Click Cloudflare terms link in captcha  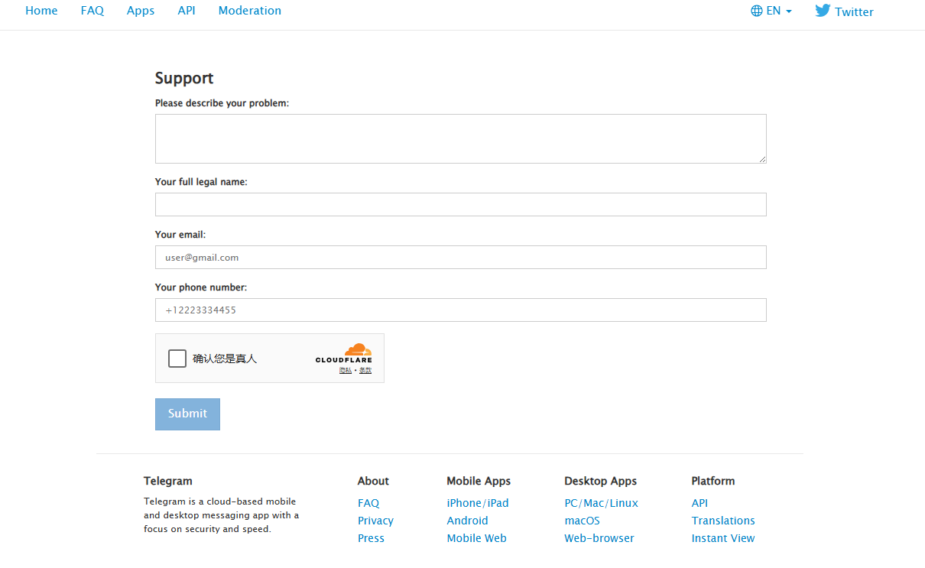pos(365,370)
